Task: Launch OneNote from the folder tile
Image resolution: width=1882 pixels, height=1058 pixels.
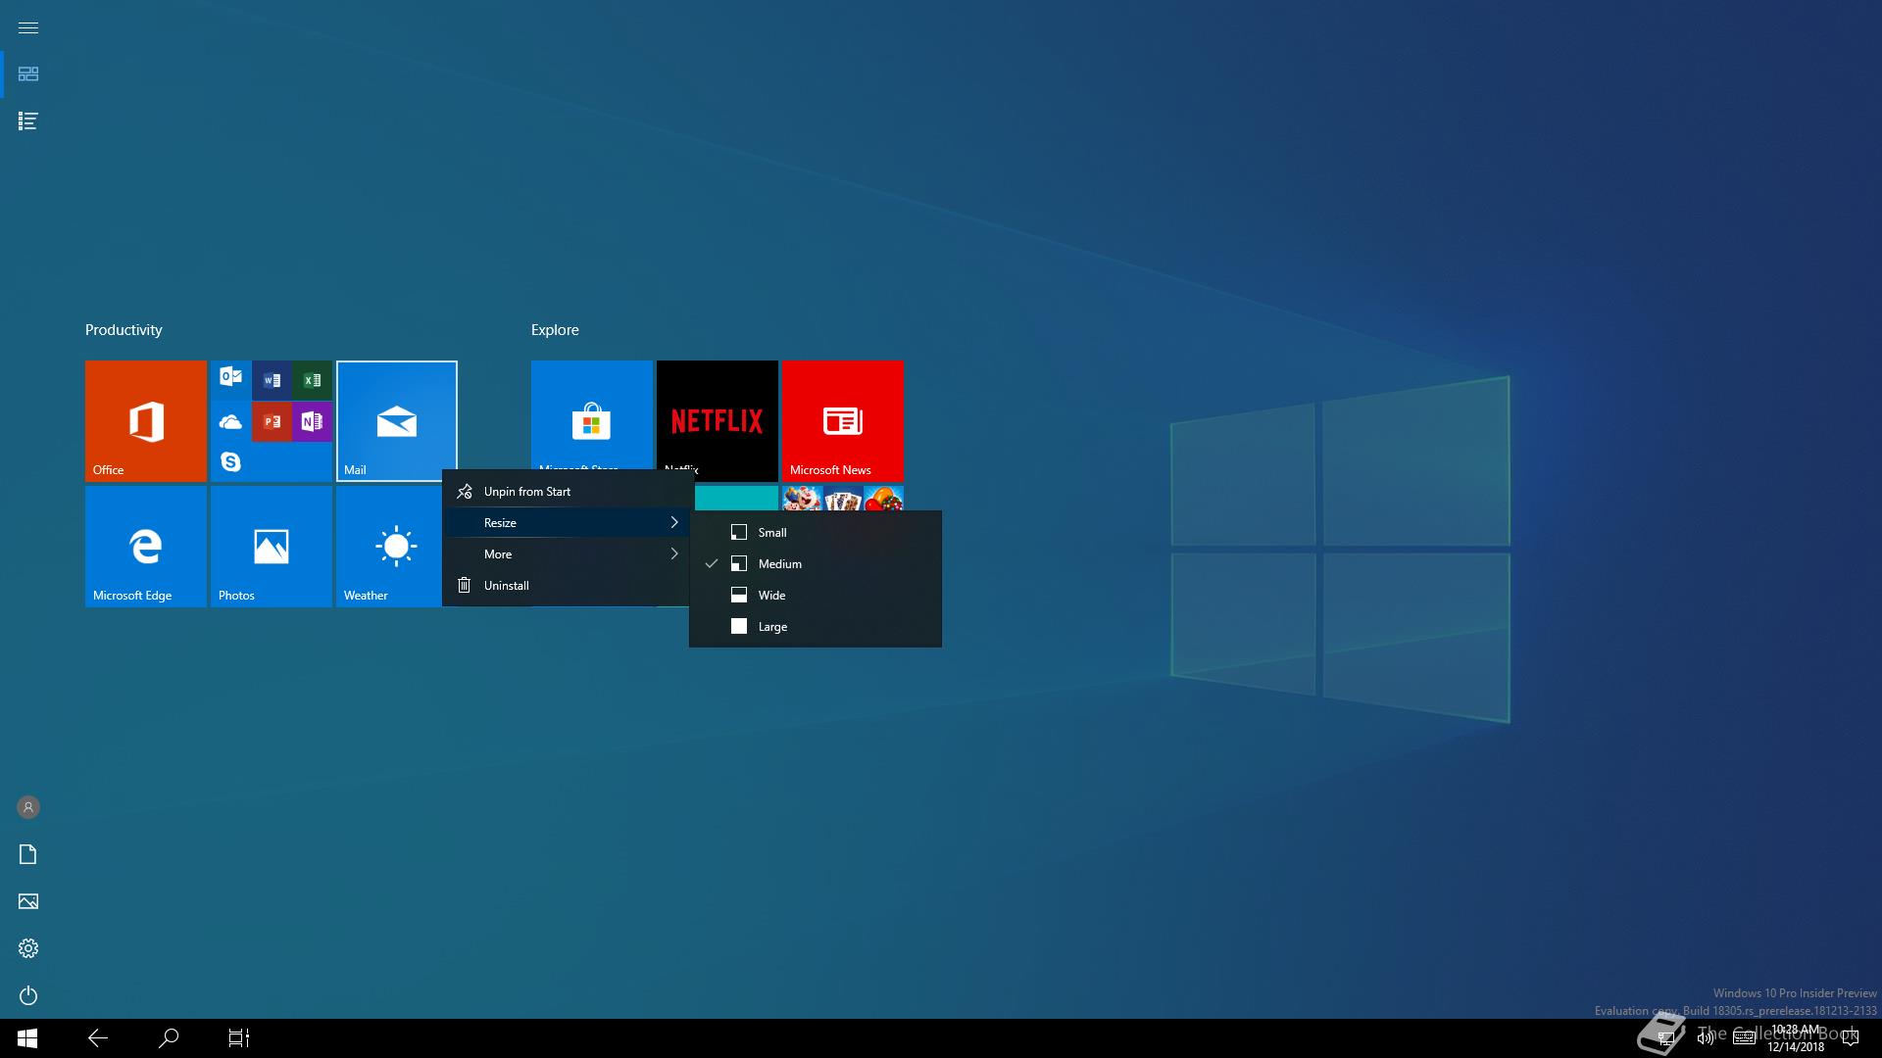Action: coord(312,421)
